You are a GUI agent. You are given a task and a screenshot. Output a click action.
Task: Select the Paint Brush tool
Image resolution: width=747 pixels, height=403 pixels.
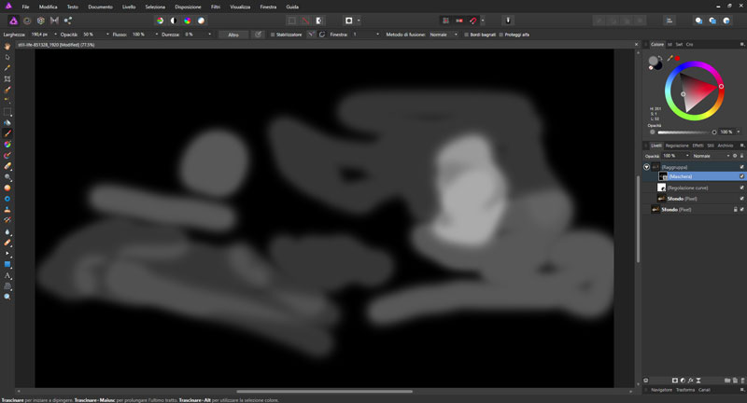point(7,133)
